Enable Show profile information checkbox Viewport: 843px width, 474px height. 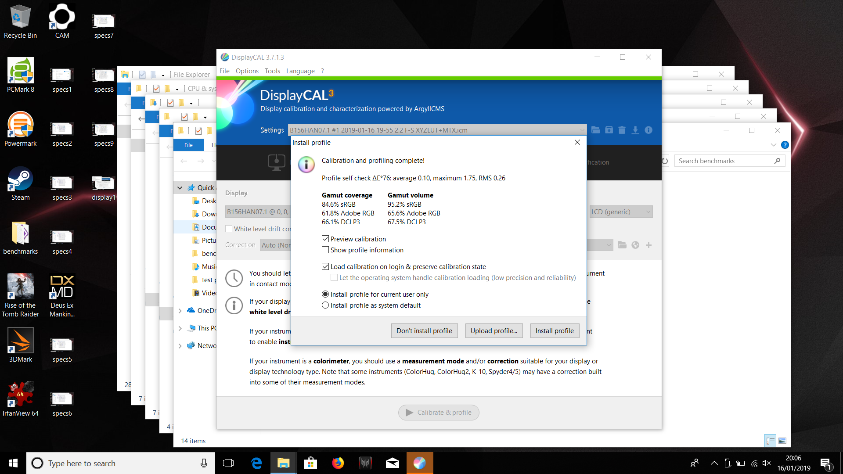[325, 250]
